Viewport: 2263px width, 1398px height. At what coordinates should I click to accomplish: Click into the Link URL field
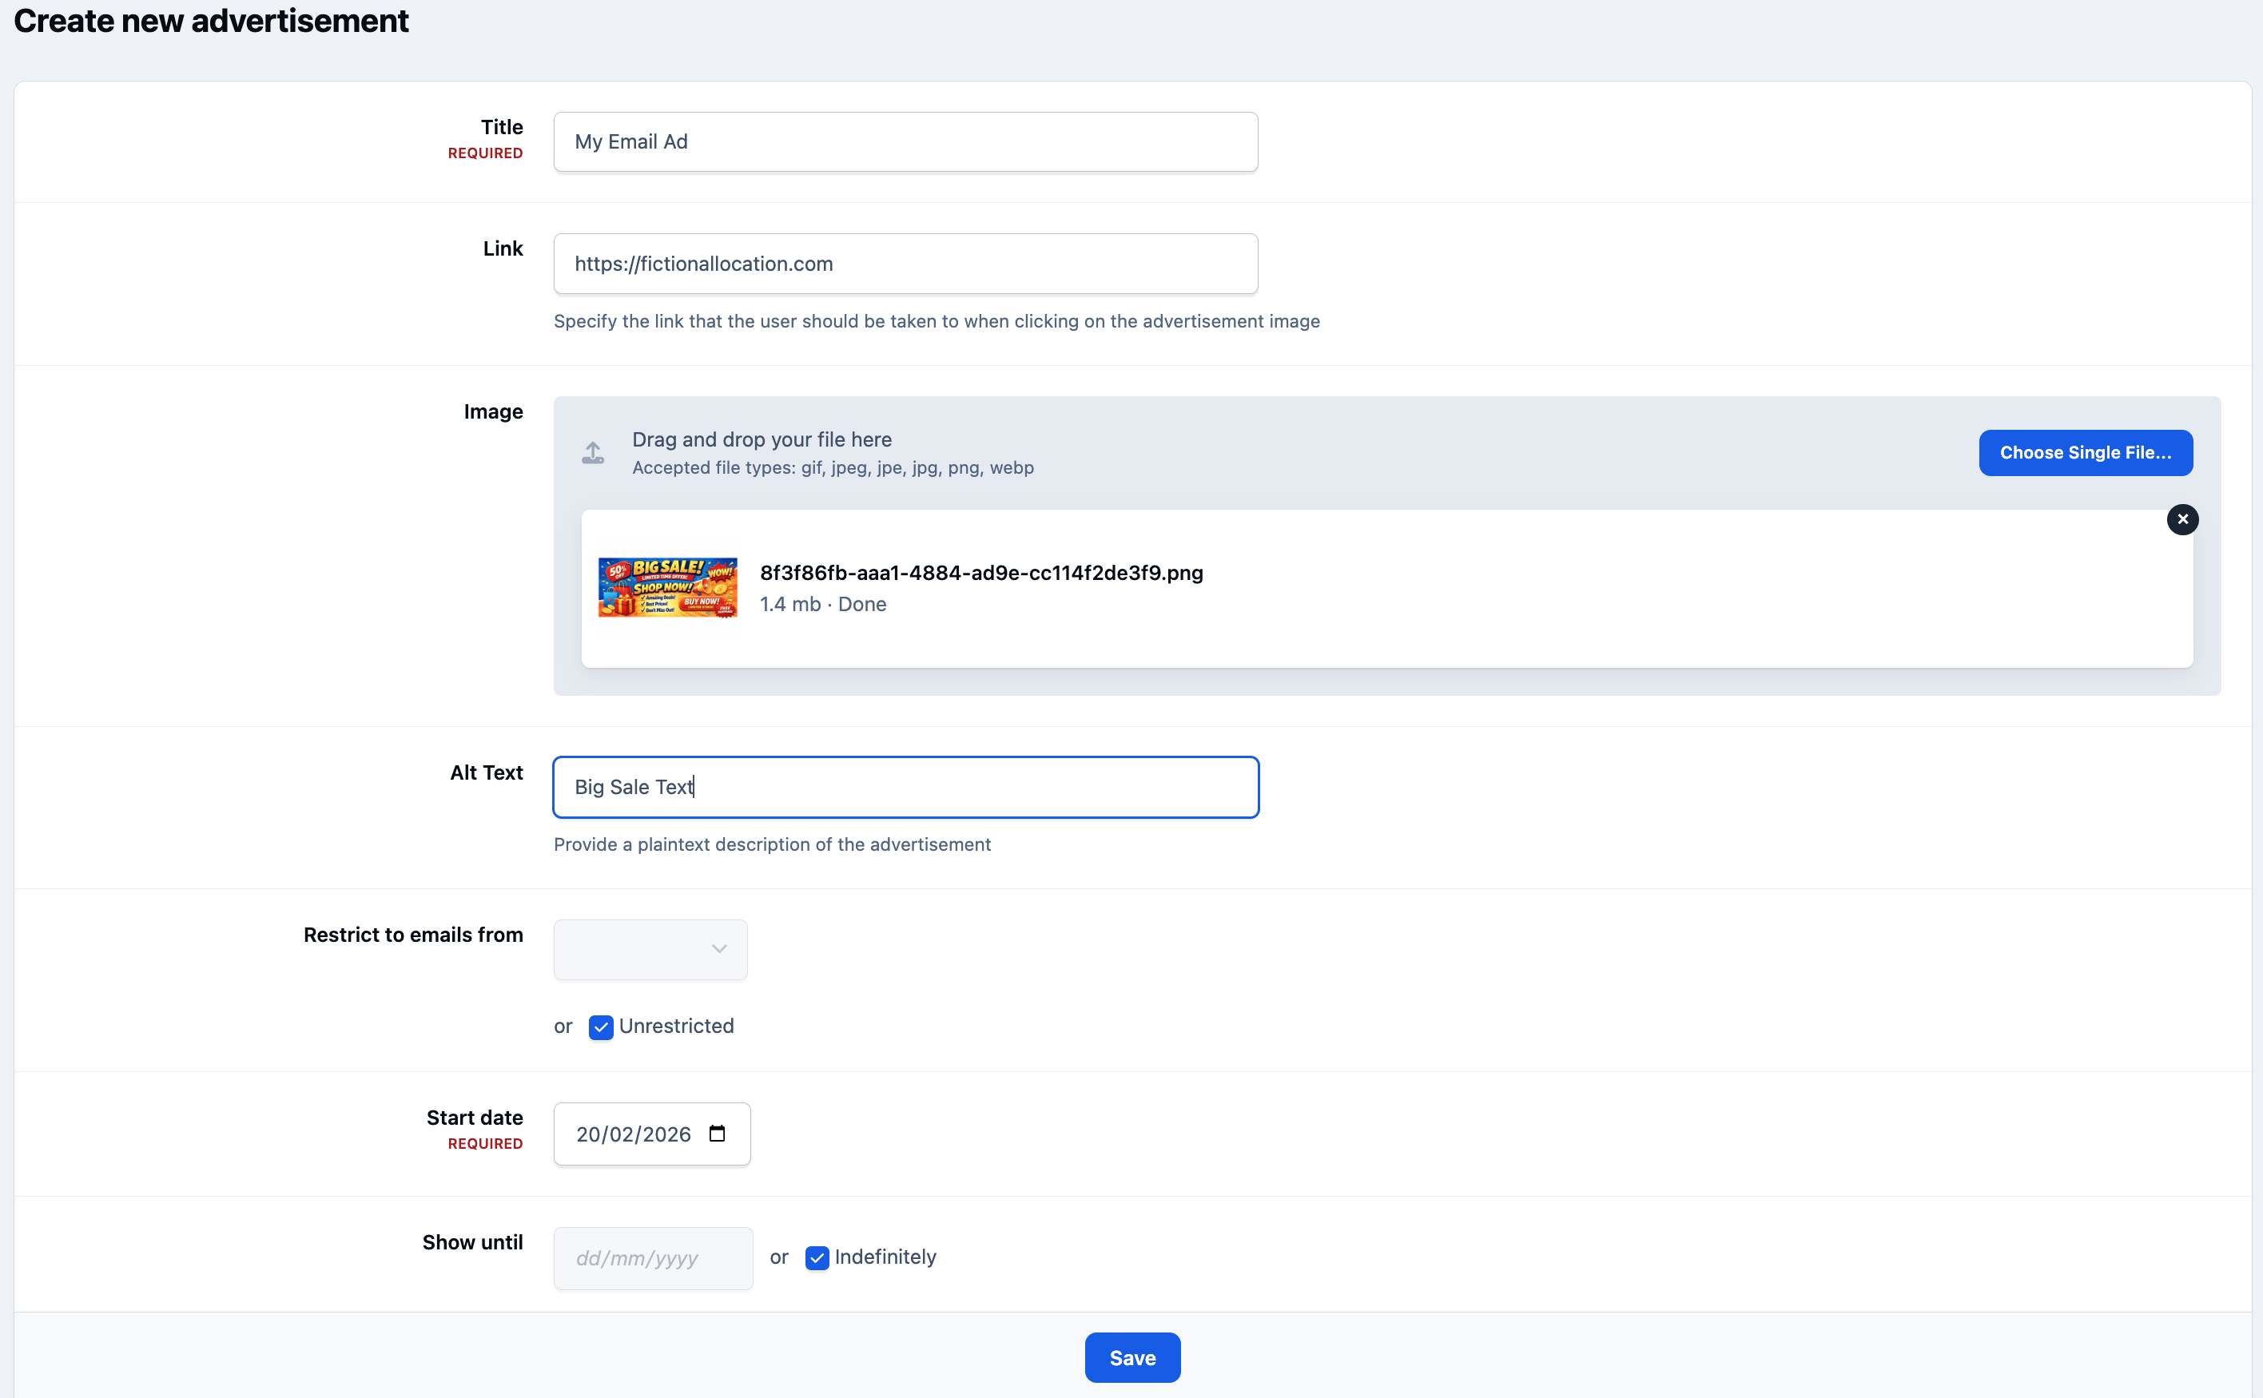pos(905,264)
